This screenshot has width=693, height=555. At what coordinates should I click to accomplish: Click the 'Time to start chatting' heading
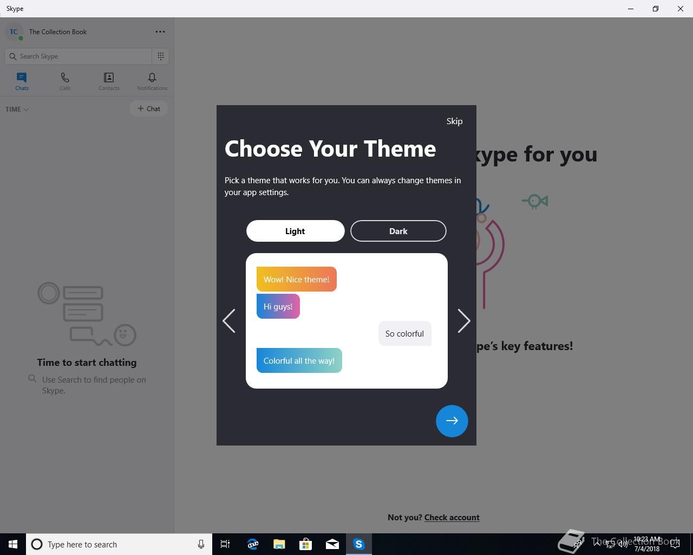(x=87, y=363)
